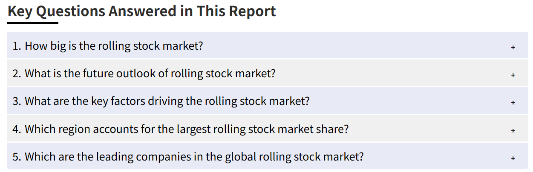533x172 pixels.
Task: Click the black underline below the heading
Action: [x=33, y=23]
